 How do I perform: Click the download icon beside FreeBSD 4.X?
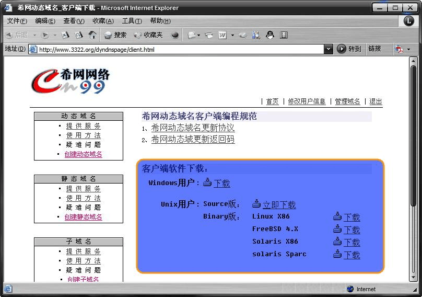[337, 229]
